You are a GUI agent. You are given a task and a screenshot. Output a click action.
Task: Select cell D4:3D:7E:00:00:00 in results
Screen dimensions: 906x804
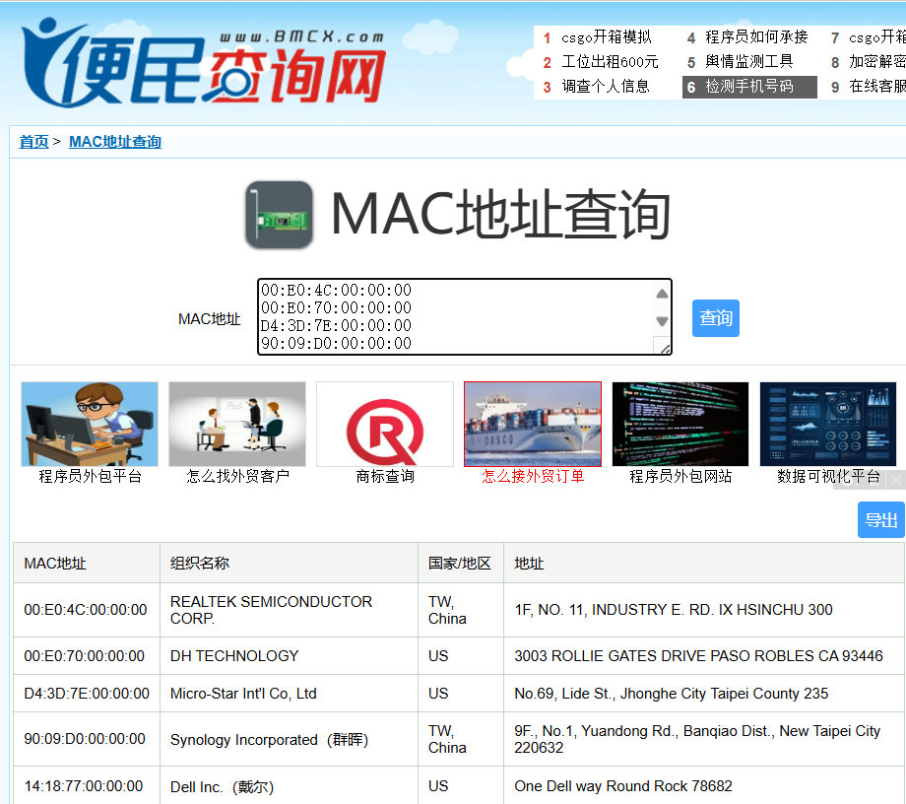(x=87, y=693)
